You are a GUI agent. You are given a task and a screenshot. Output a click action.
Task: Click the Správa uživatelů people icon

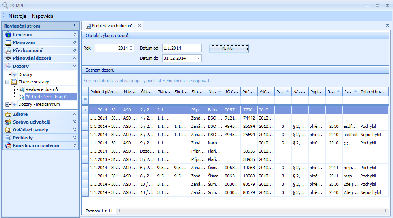[x=8, y=122]
